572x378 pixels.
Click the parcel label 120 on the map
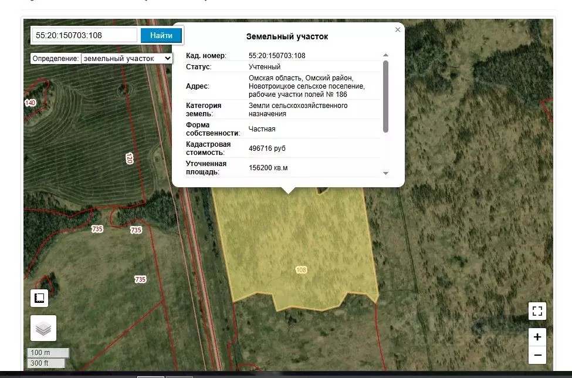(x=129, y=158)
